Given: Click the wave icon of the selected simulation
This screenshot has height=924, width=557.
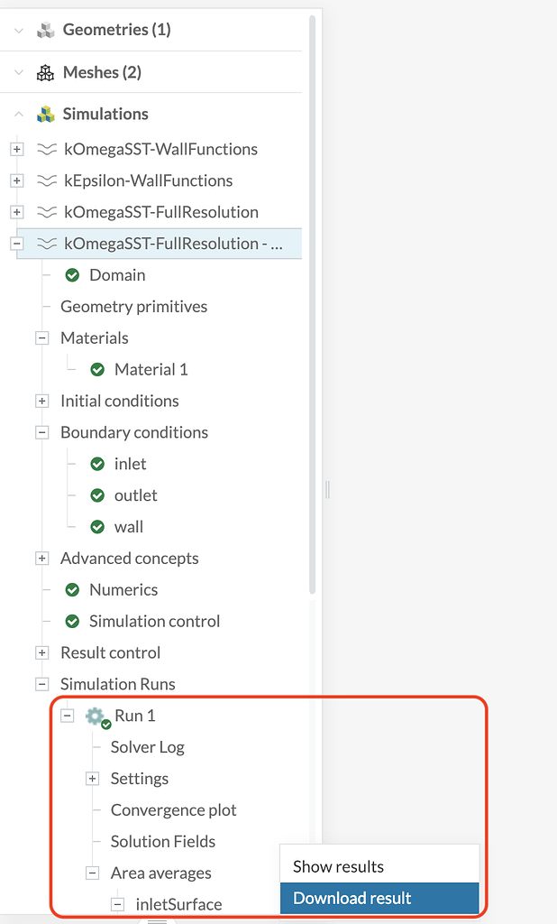Looking at the screenshot, I should [x=48, y=243].
